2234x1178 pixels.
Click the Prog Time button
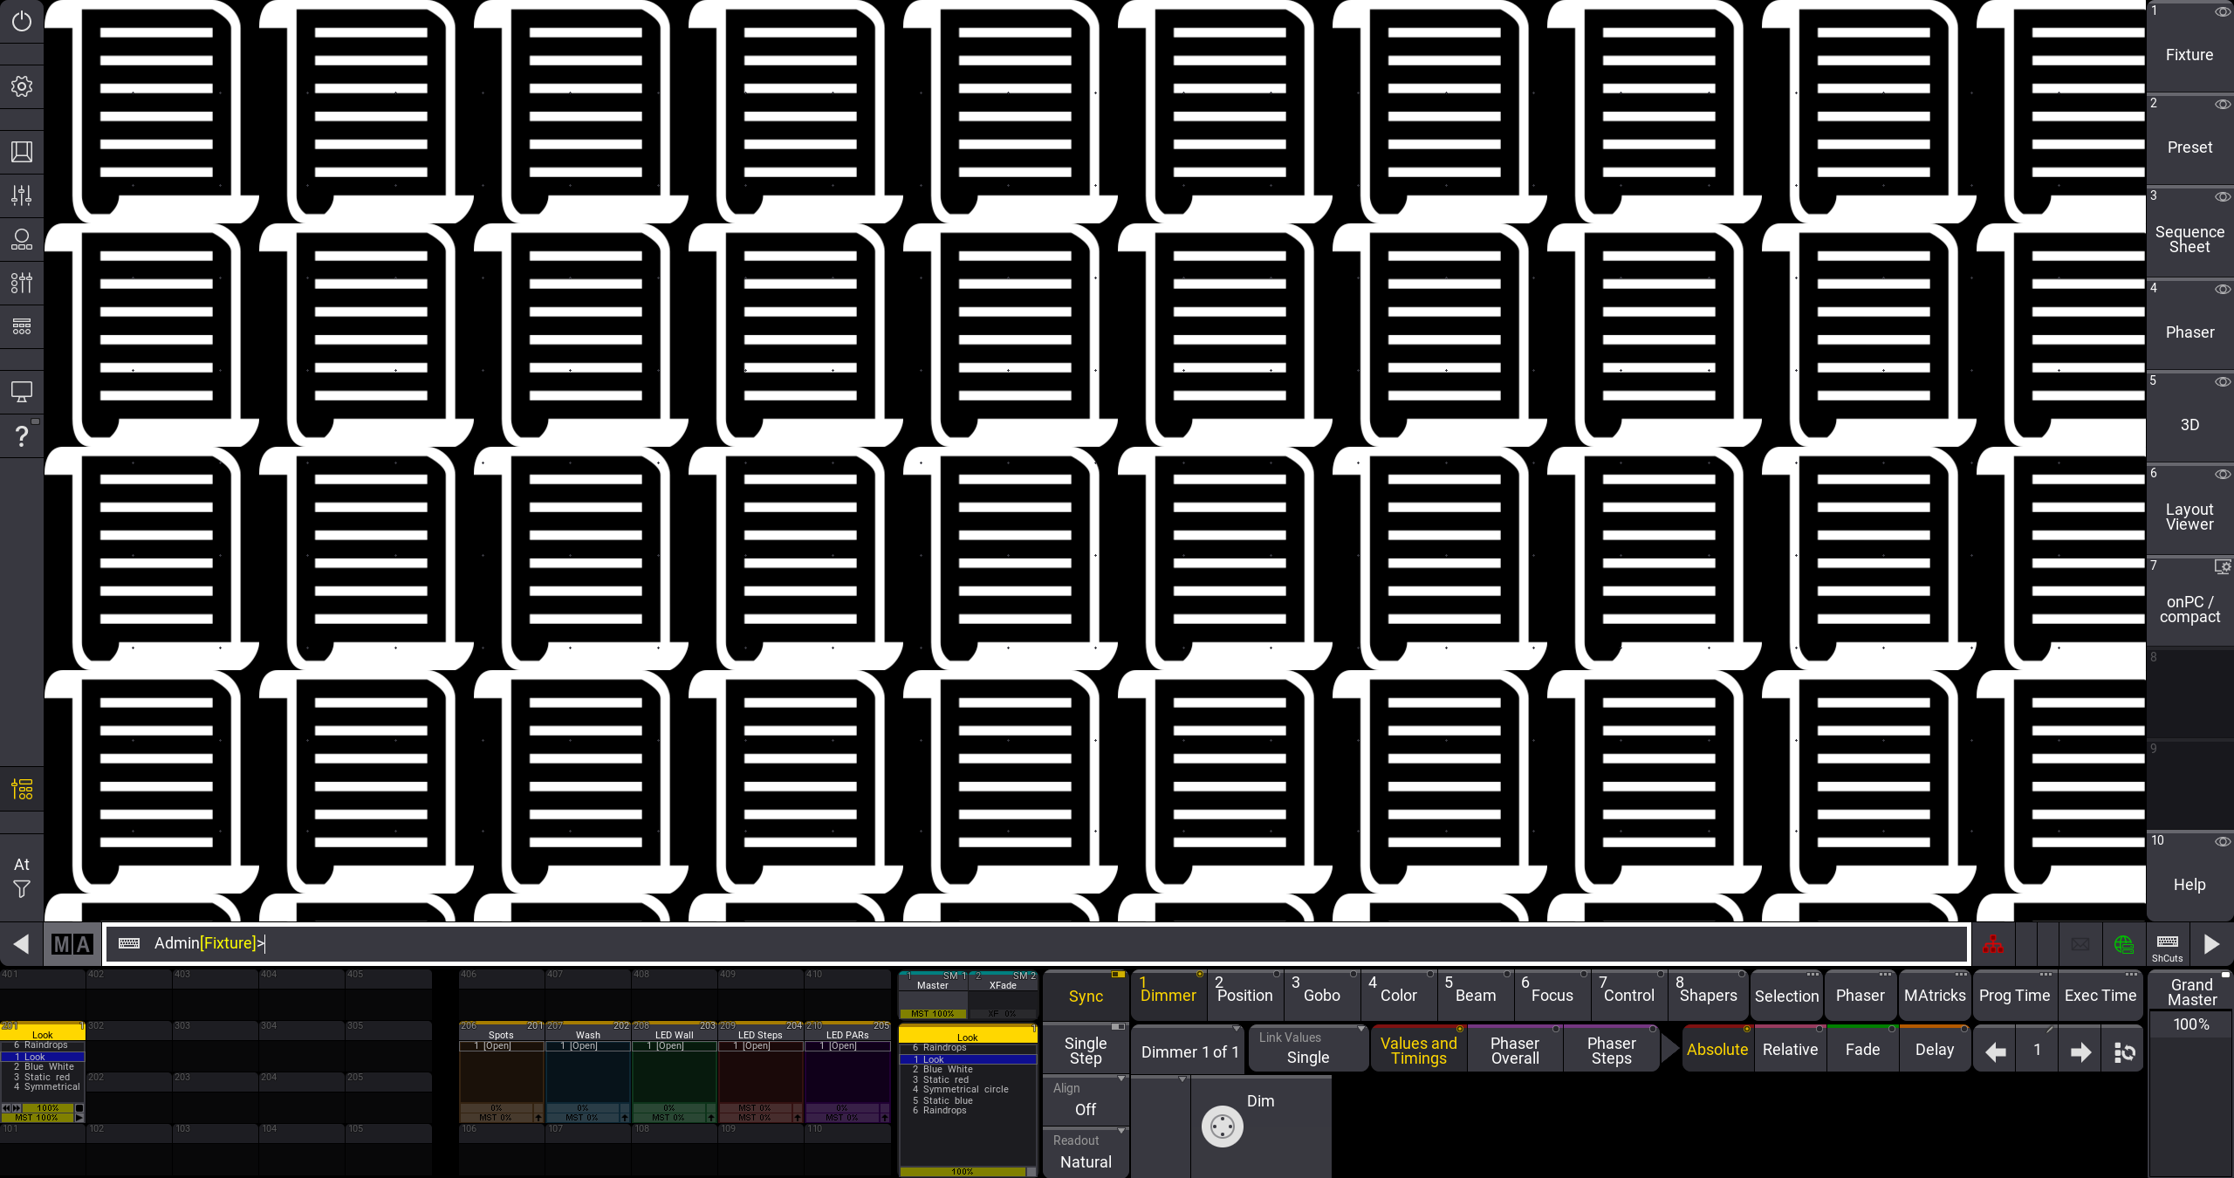(2014, 995)
